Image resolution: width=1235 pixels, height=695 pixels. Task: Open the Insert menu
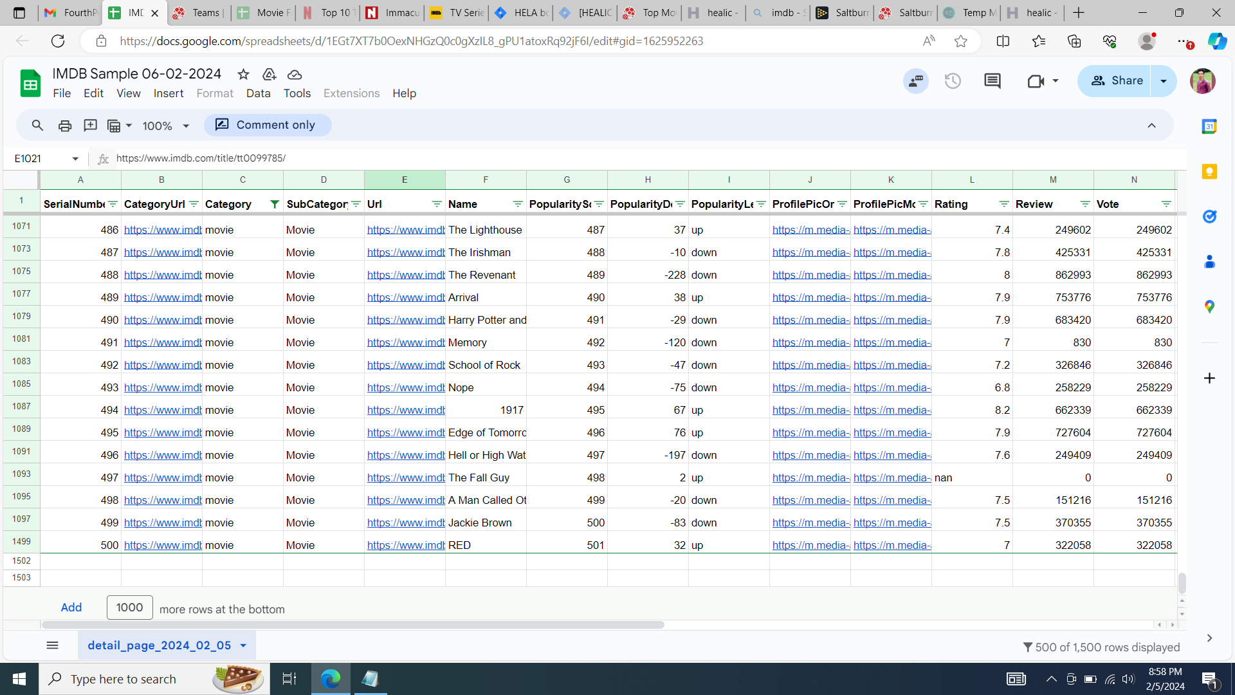pos(169,93)
